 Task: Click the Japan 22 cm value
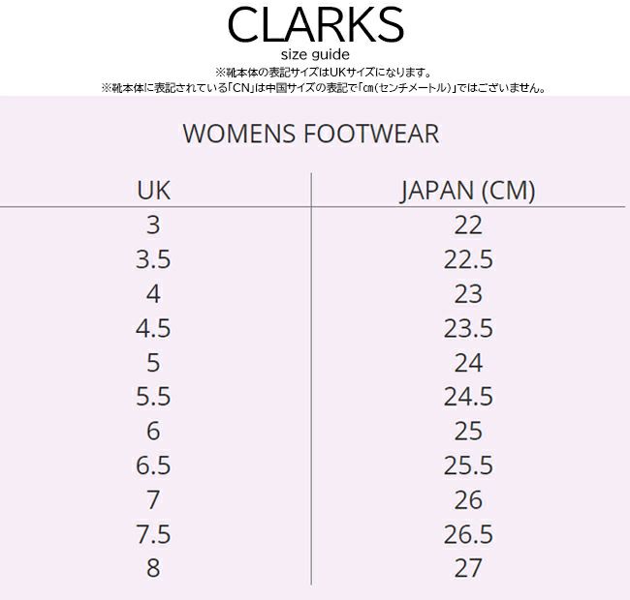pos(468,225)
